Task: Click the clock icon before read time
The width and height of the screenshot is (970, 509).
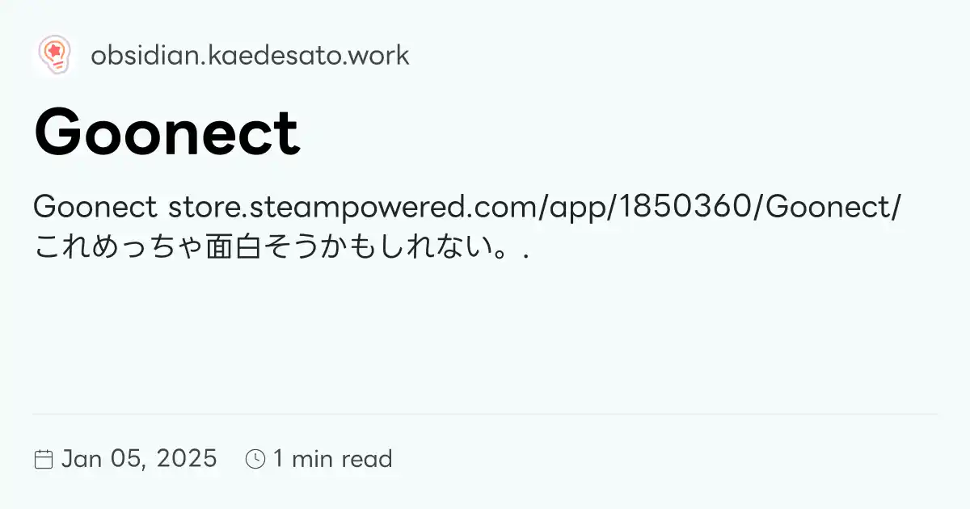Action: coord(255,460)
